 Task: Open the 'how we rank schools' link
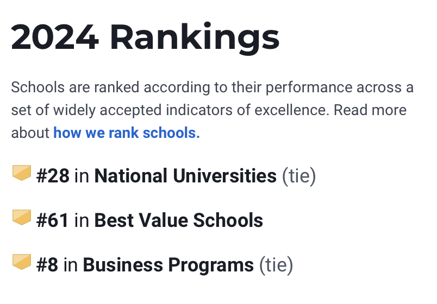127,133
